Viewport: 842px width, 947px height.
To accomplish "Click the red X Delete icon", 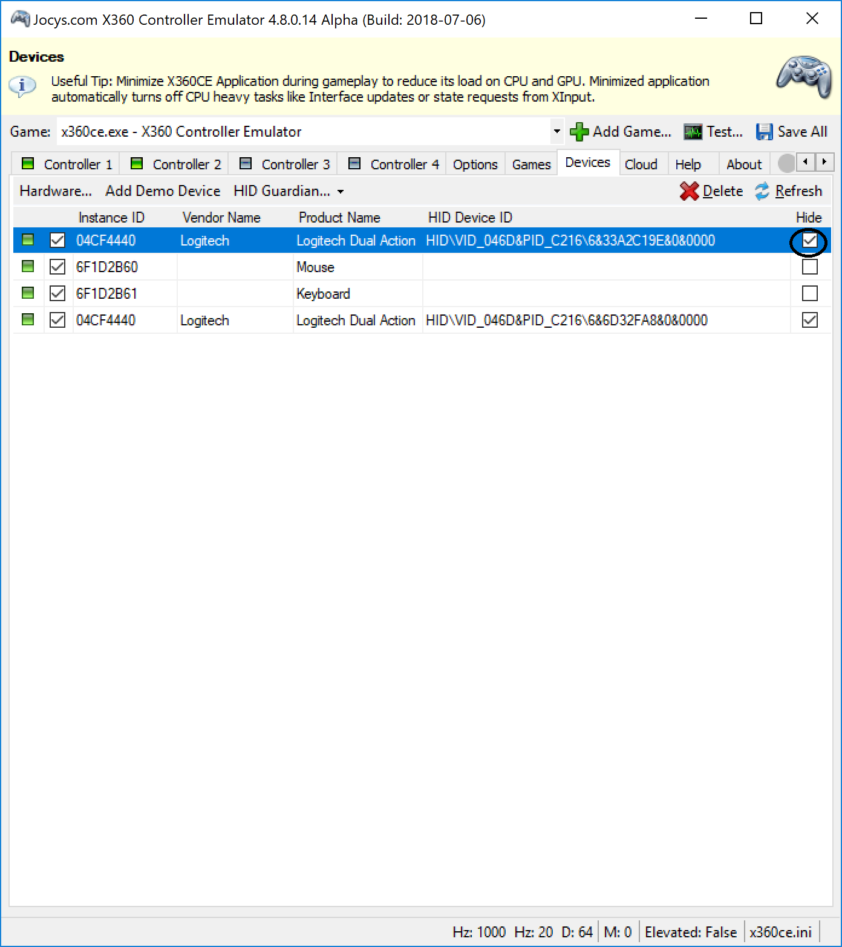I will coord(689,191).
